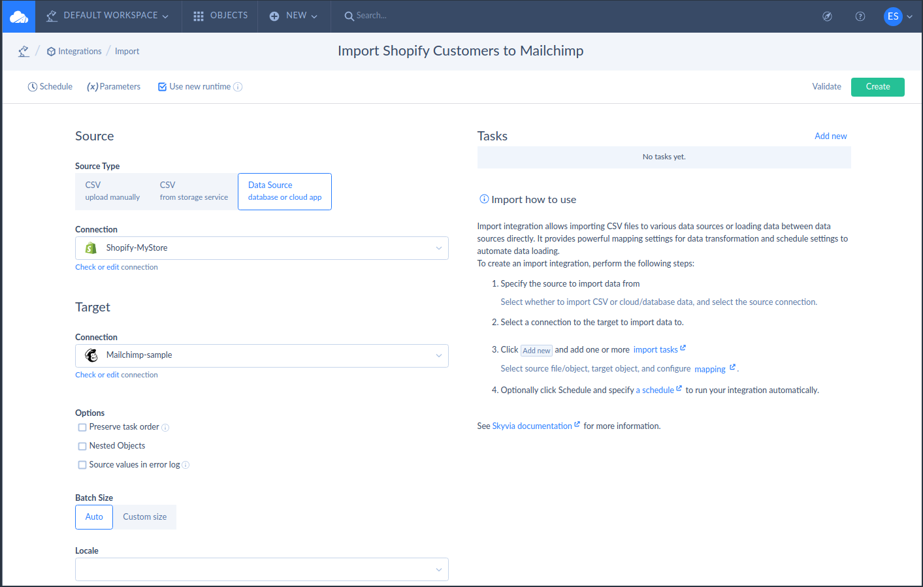Click the info icon next to Use new runtime

point(238,87)
